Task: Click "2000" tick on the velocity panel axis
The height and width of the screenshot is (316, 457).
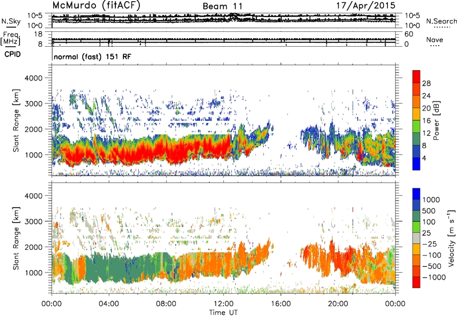Action: pyautogui.click(x=35, y=247)
